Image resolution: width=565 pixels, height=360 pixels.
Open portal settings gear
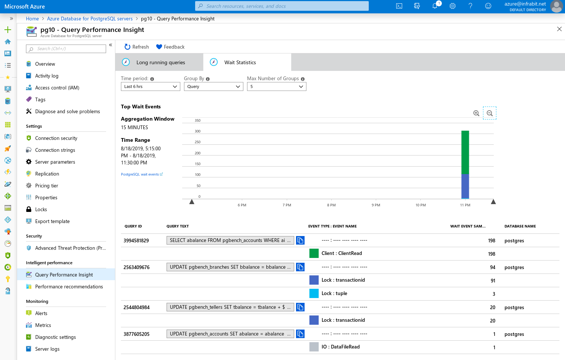point(453,6)
